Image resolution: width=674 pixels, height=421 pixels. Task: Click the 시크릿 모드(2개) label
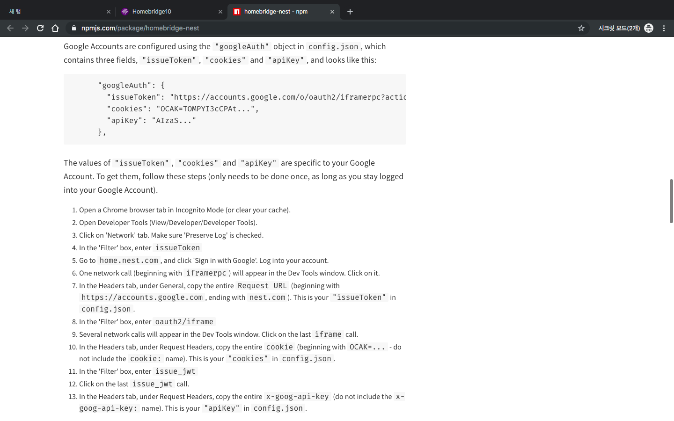click(x=619, y=28)
